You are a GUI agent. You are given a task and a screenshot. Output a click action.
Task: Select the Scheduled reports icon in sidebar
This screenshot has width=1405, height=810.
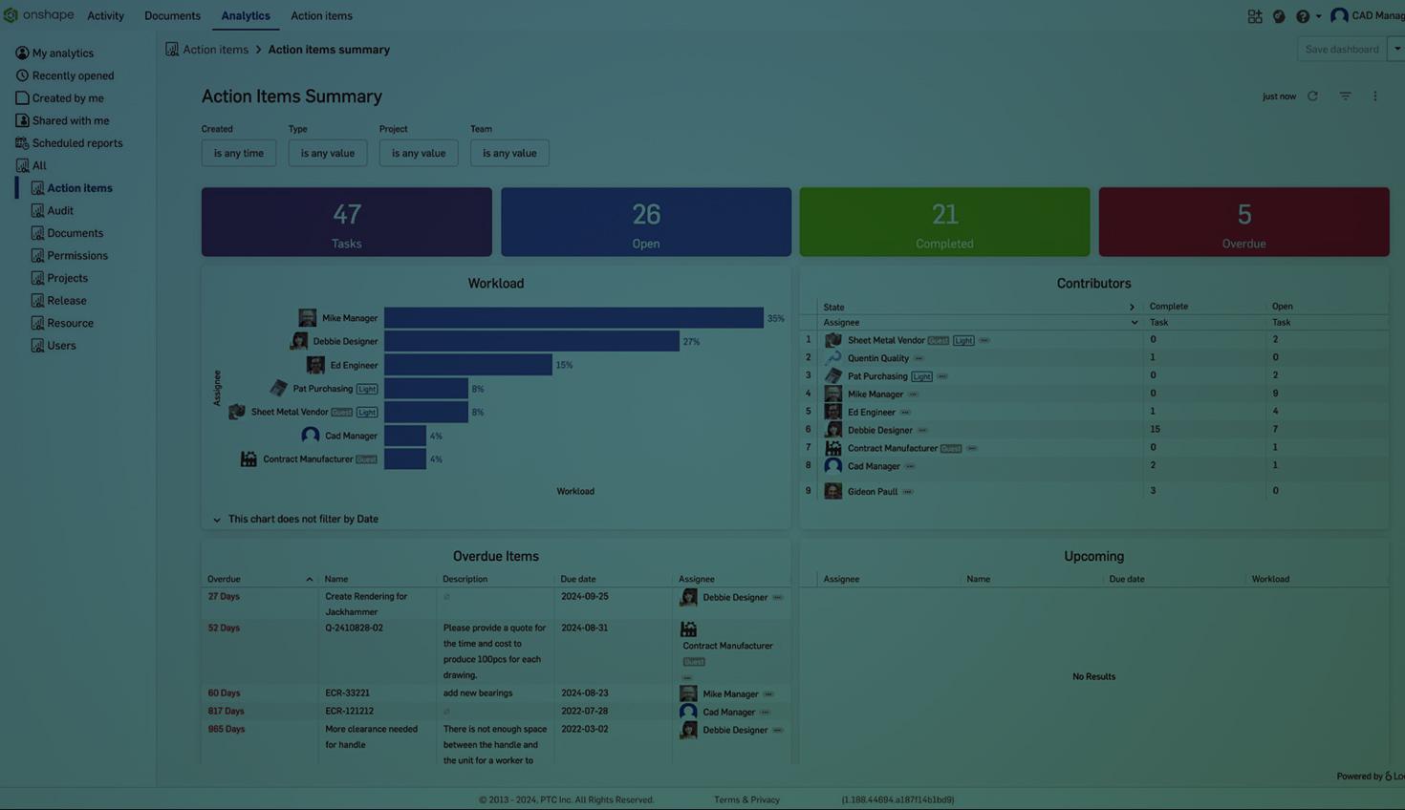21,142
